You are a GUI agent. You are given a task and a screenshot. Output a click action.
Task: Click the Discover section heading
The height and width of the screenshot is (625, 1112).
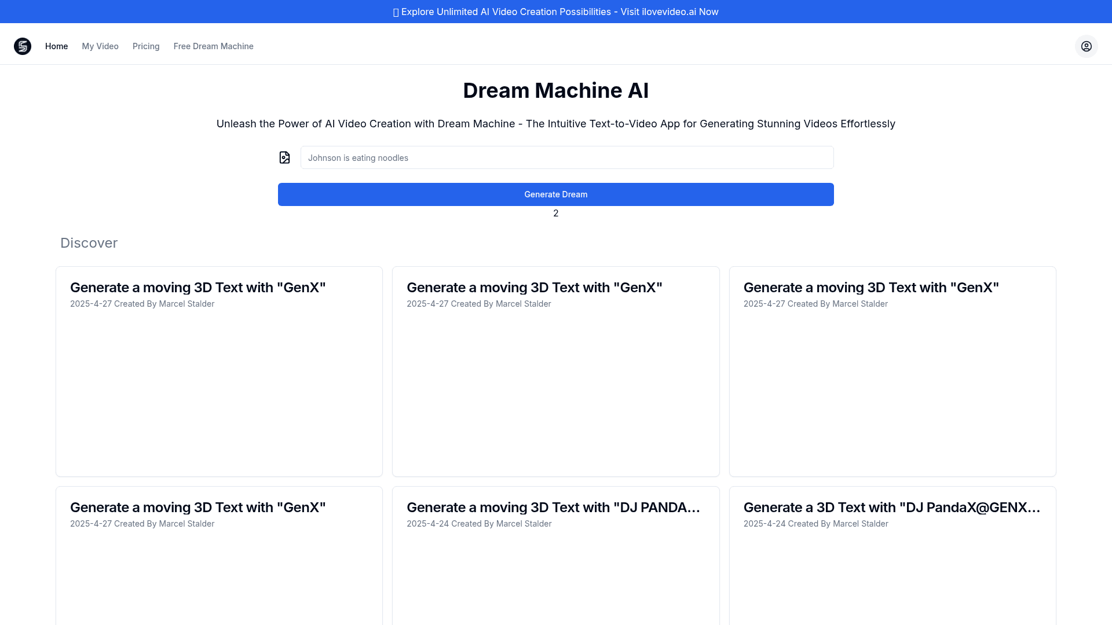(x=89, y=243)
